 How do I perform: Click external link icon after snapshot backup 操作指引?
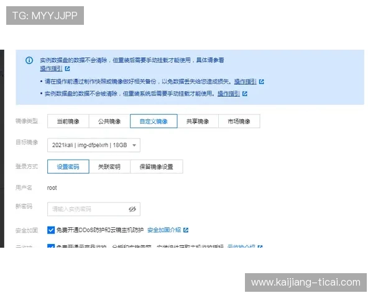(262, 82)
